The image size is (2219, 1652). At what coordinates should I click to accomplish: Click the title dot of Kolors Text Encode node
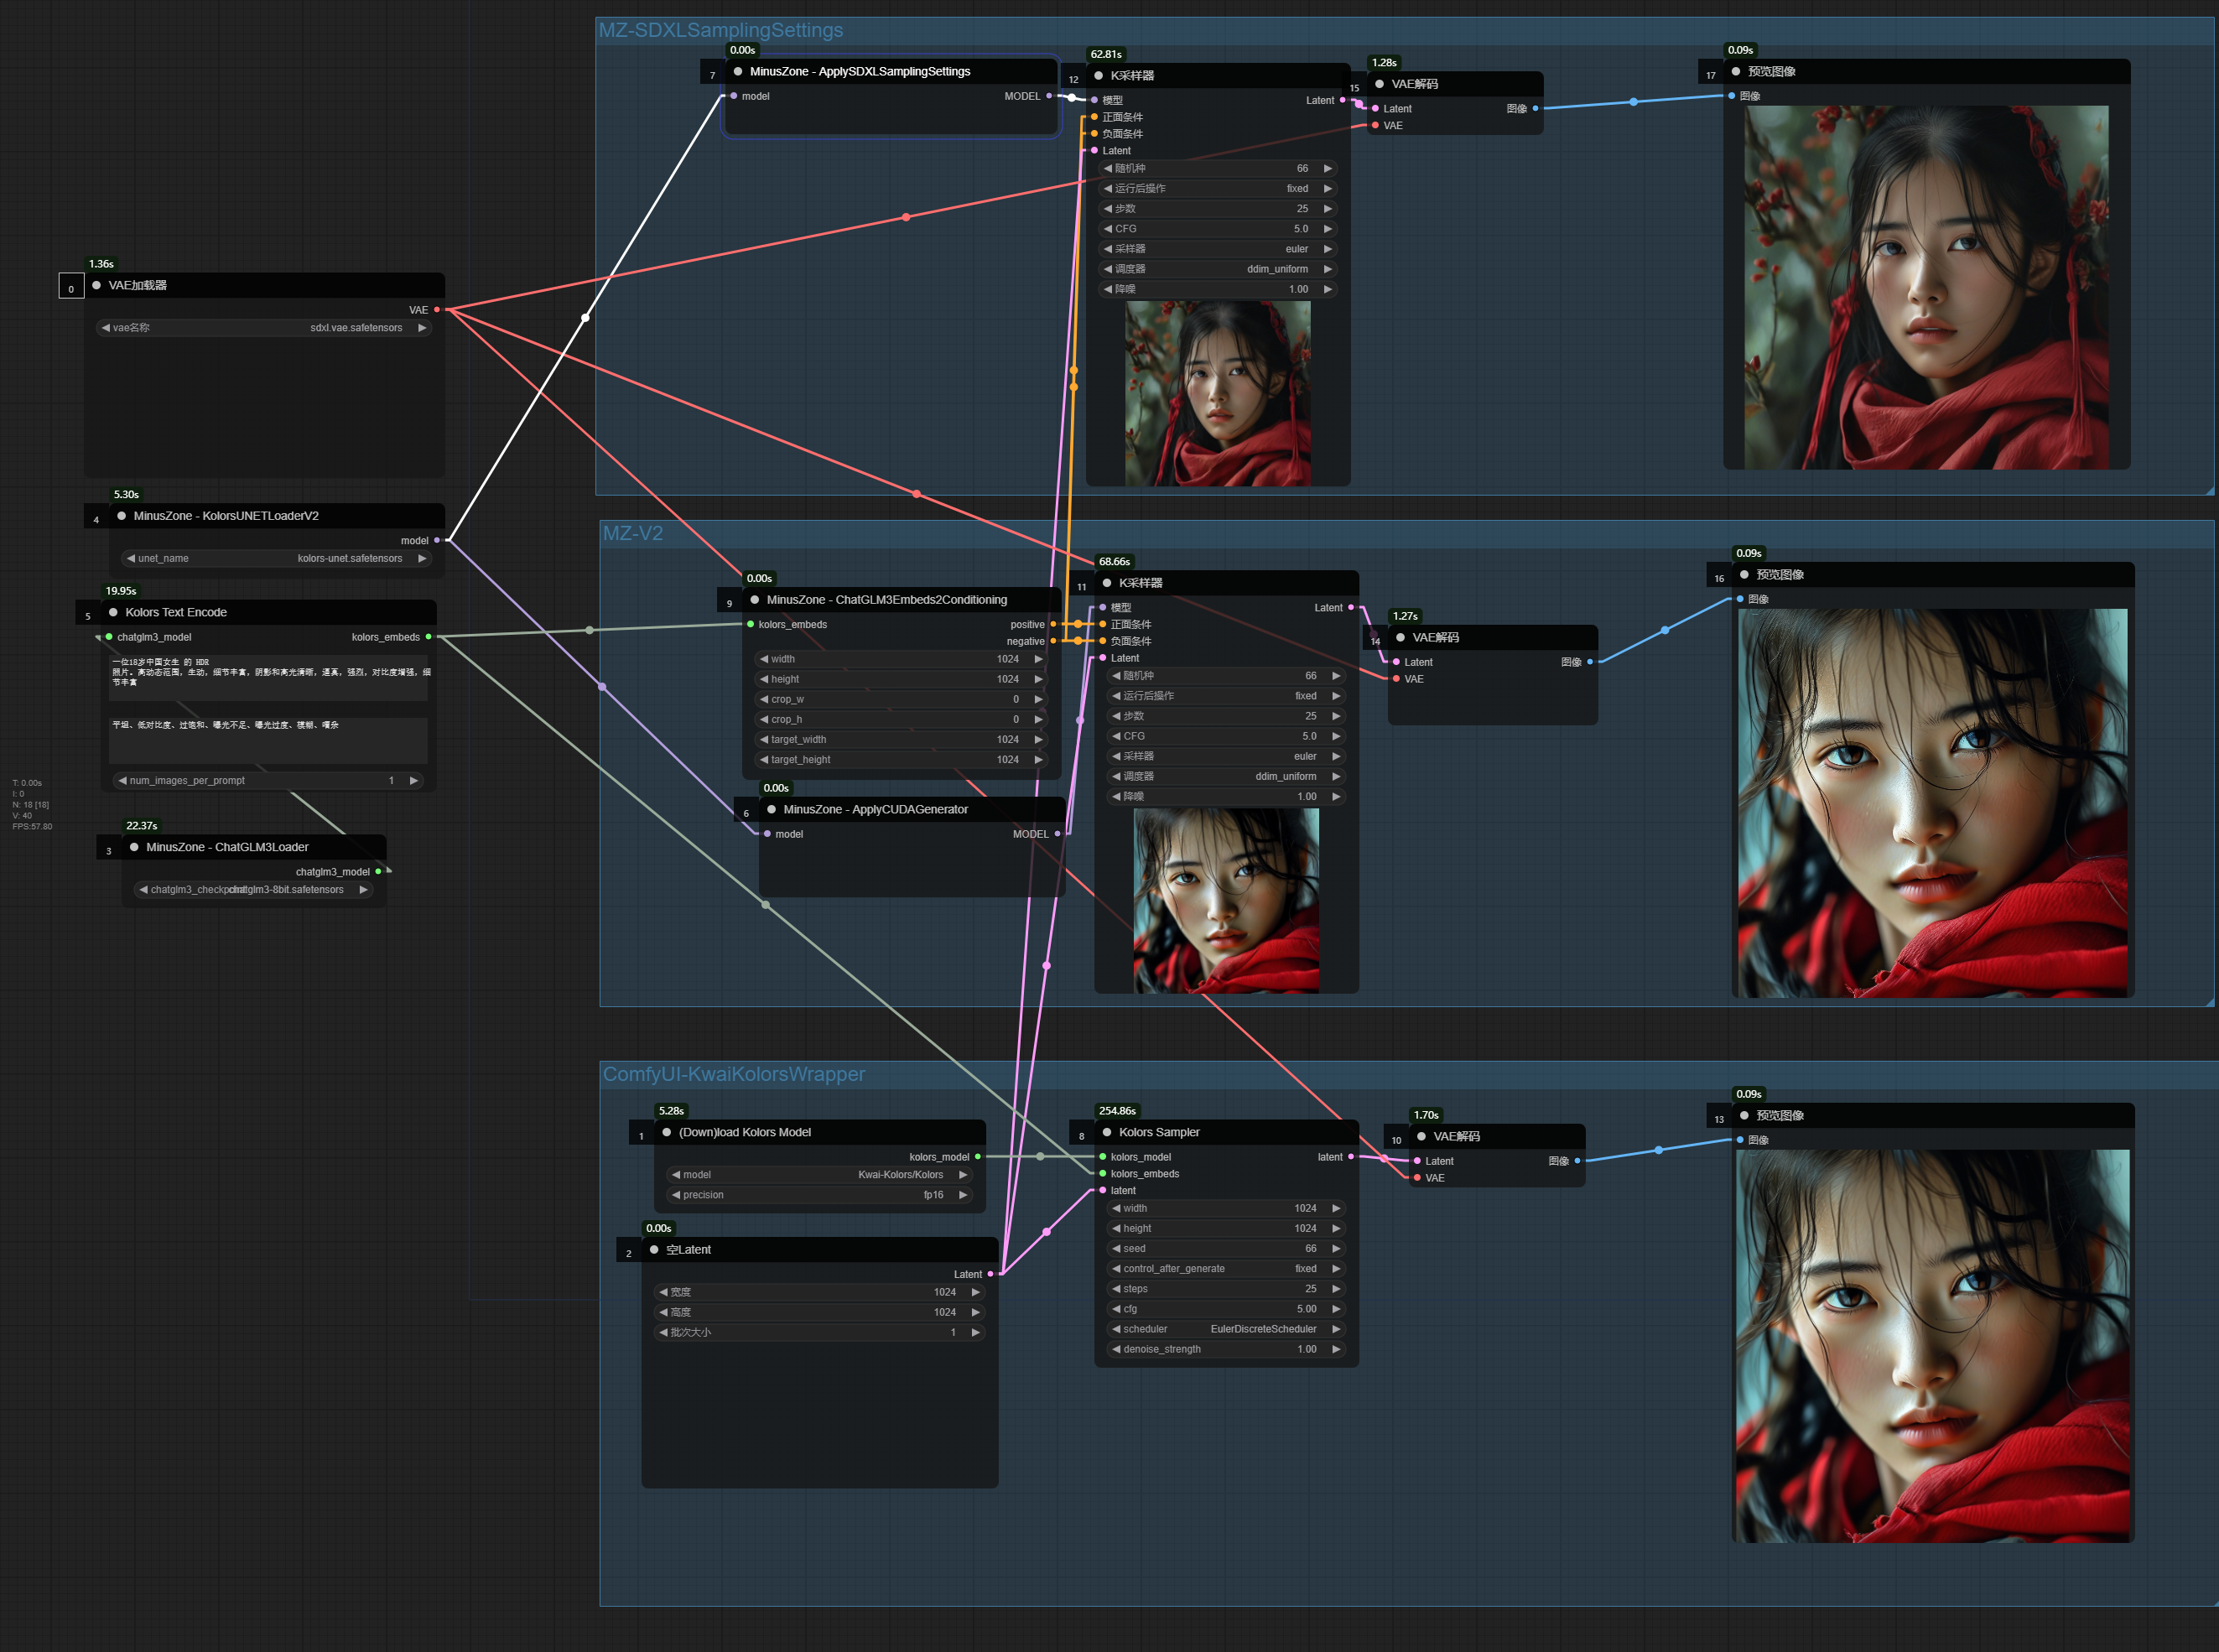point(113,612)
